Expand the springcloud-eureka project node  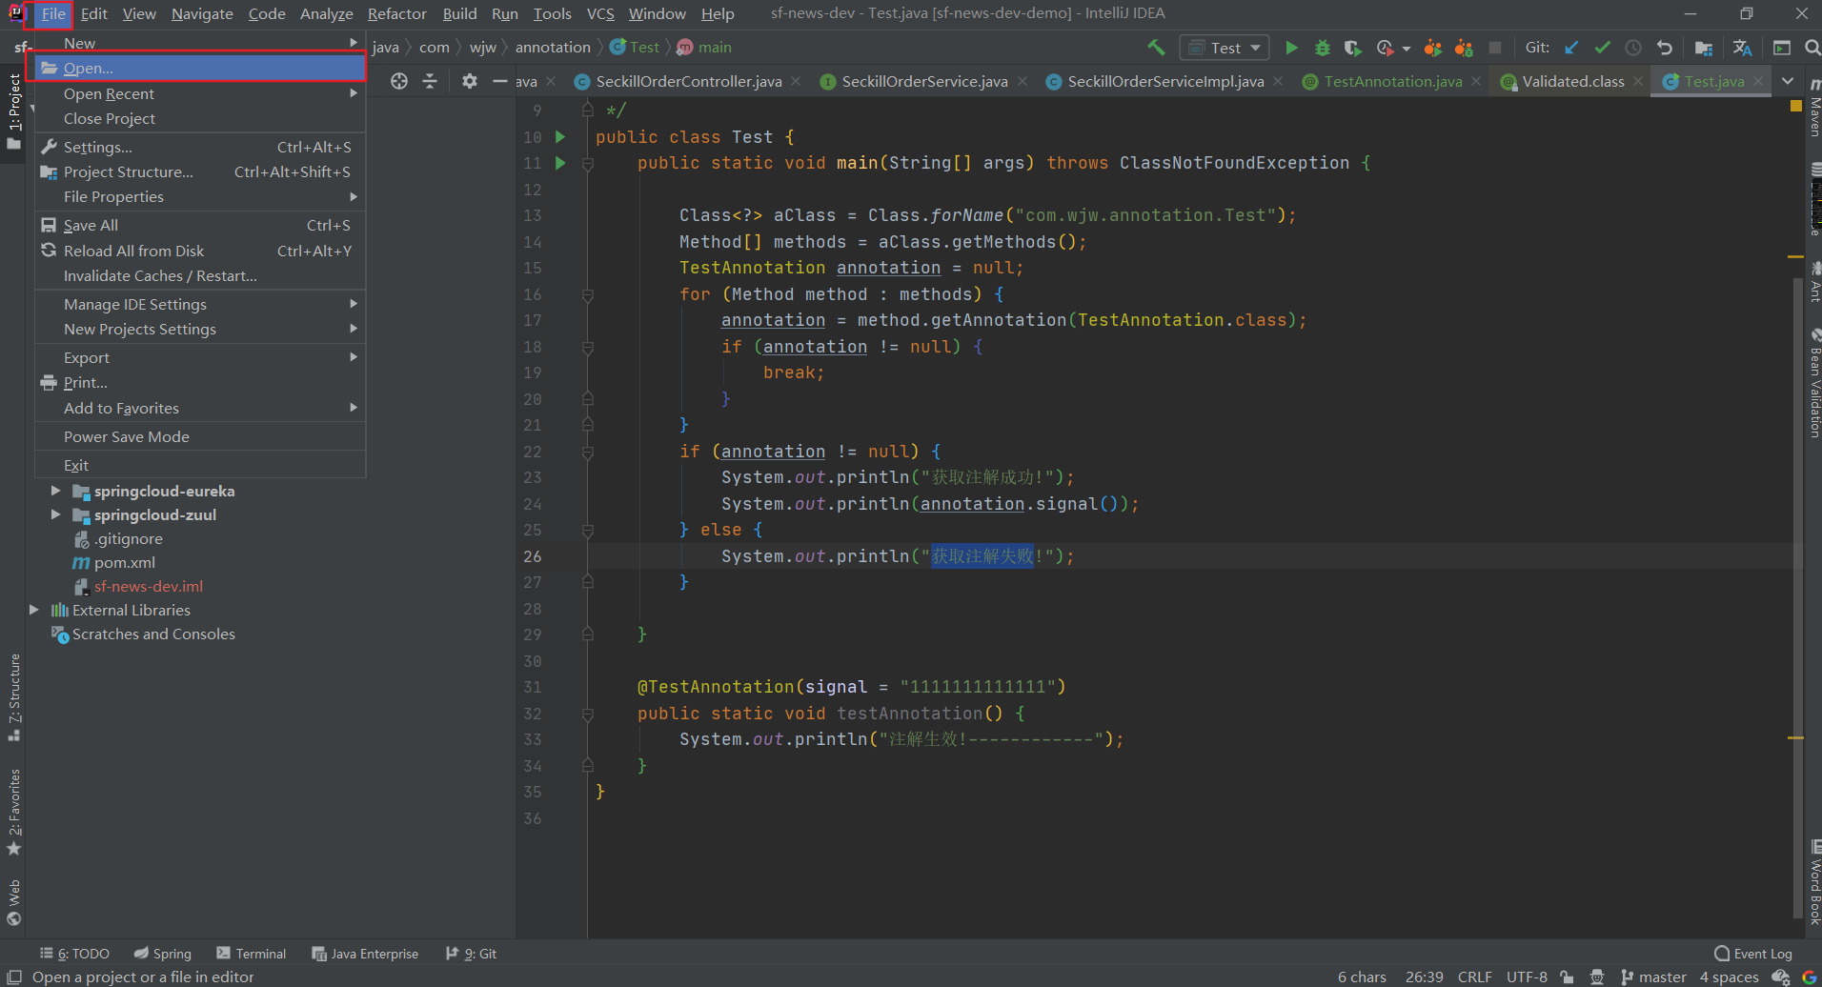click(55, 491)
